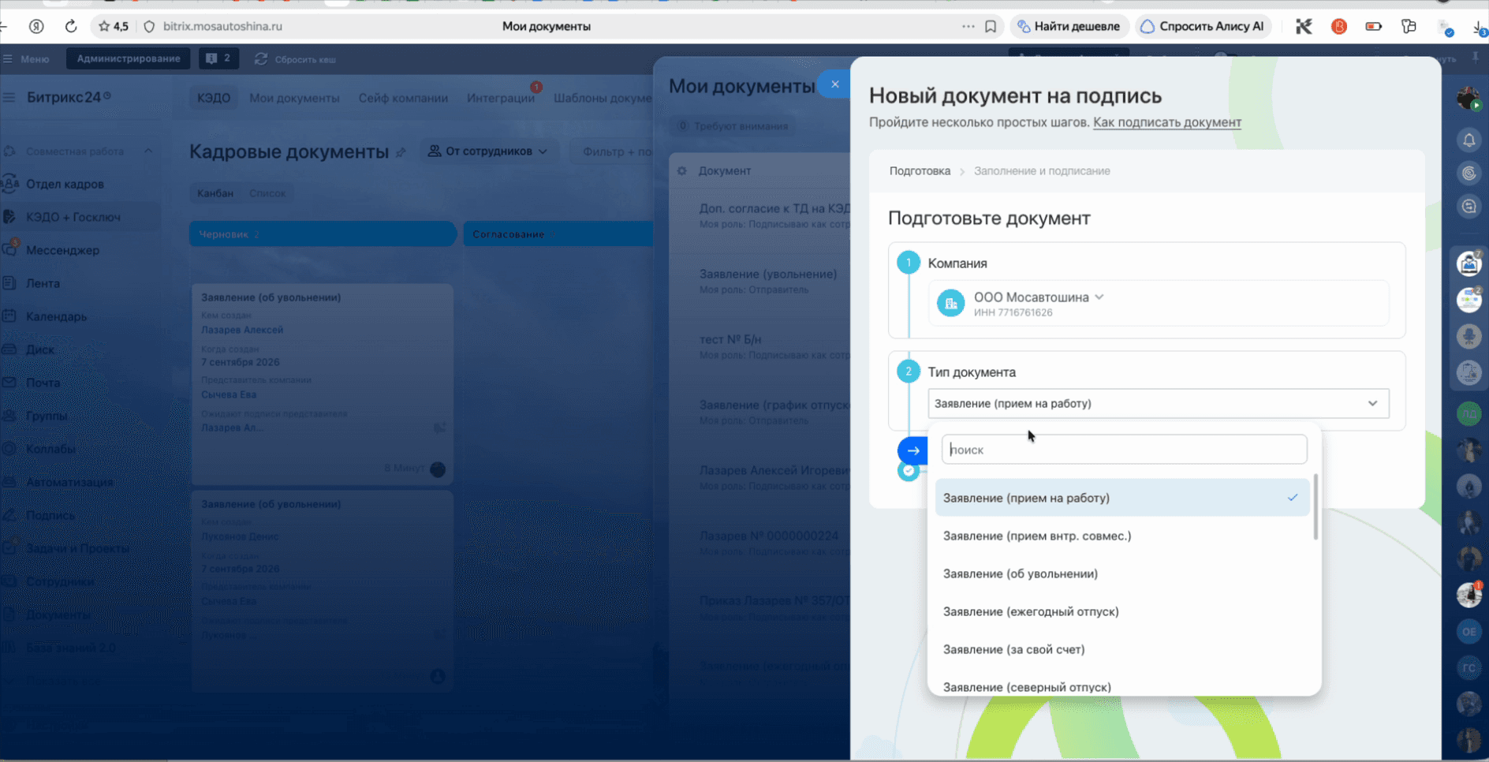Click the Подготовка breadcrumb step

pyautogui.click(x=920, y=170)
